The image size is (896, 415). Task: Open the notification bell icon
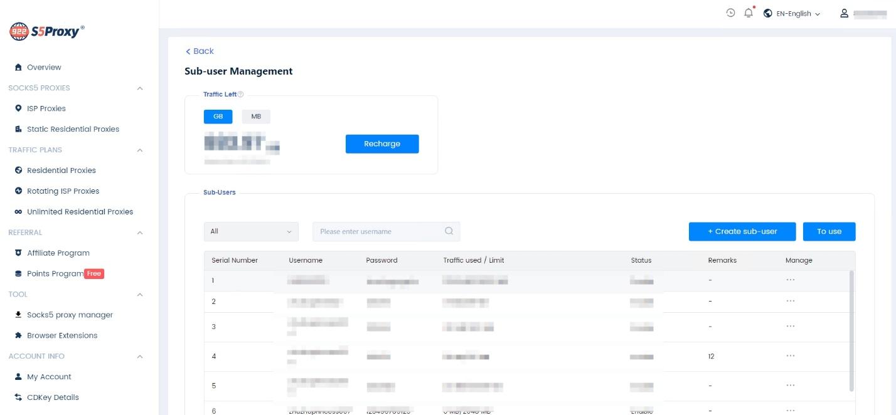[x=748, y=13]
